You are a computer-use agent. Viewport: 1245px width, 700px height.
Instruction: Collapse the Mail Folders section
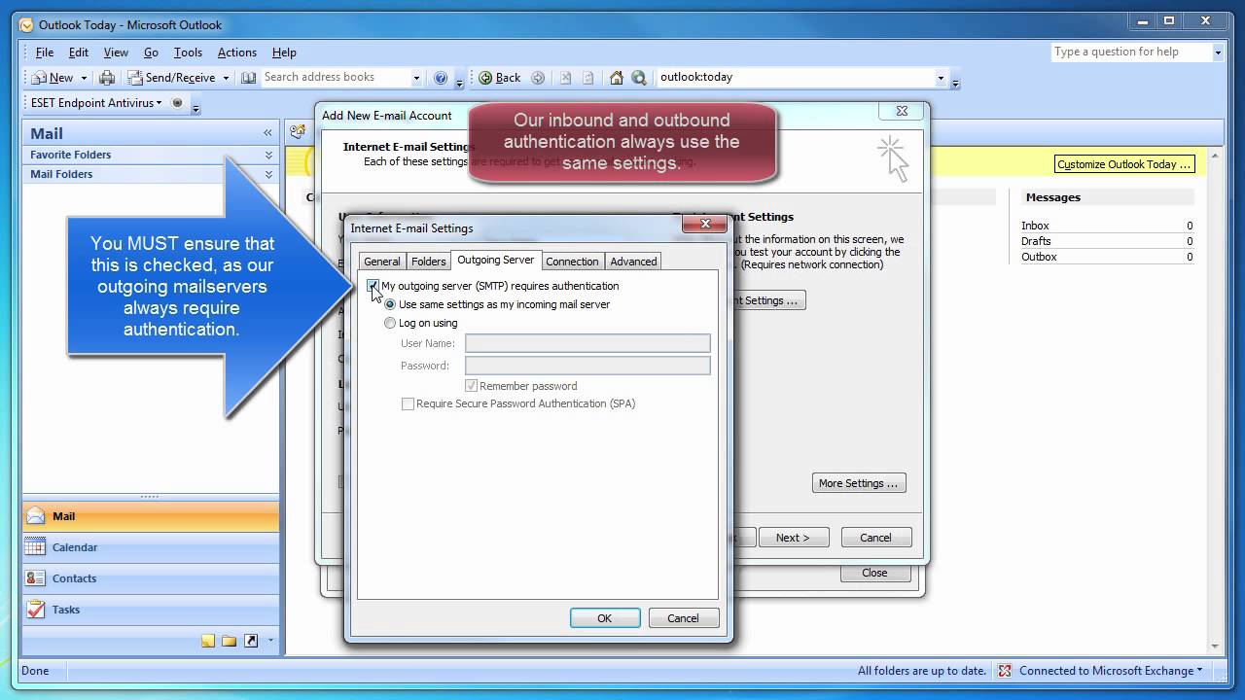pos(268,174)
